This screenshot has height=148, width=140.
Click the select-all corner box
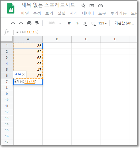coord(7,39)
